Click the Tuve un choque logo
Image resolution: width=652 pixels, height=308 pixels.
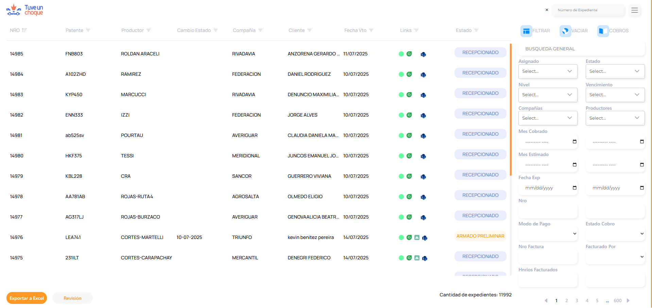pos(25,10)
